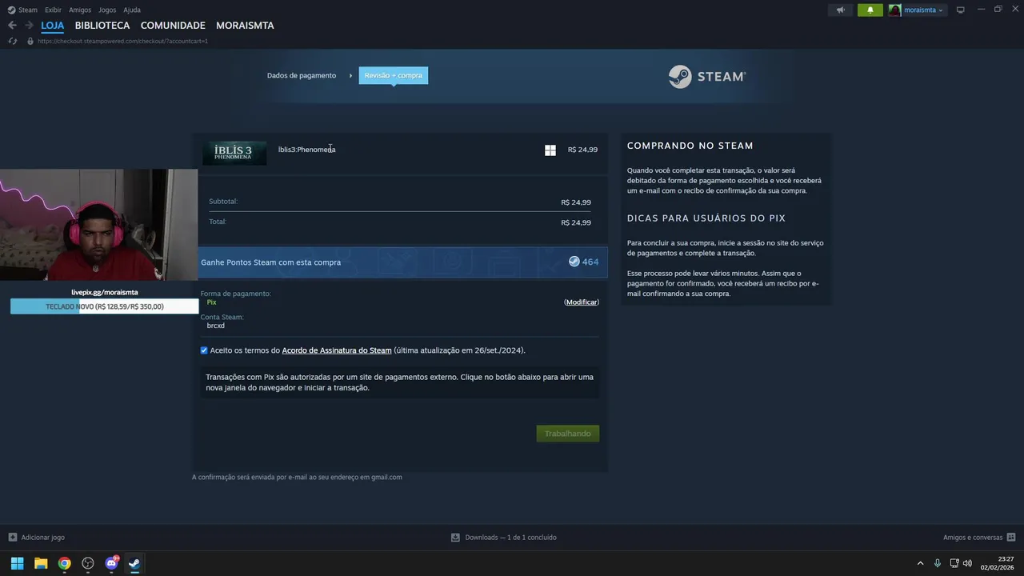This screenshot has width=1024, height=576.
Task: Open Discord from the taskbar
Action: [111, 563]
